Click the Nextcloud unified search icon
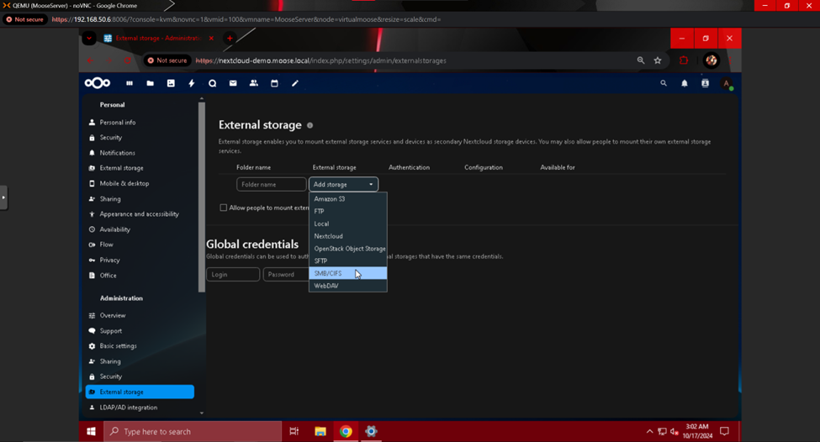The width and height of the screenshot is (820, 442). pos(663,83)
